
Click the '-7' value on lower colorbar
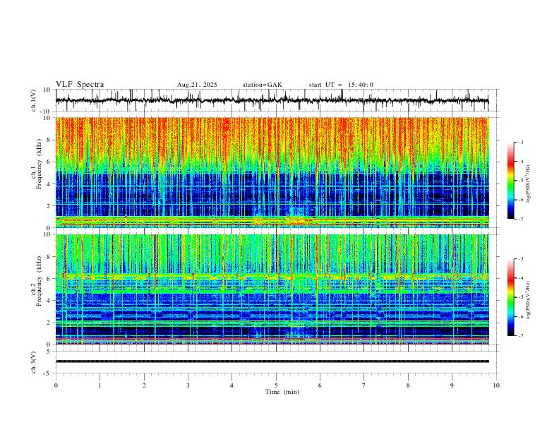point(520,336)
